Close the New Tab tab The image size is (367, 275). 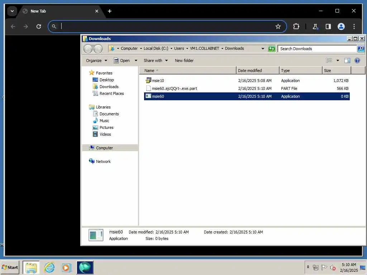(97, 11)
